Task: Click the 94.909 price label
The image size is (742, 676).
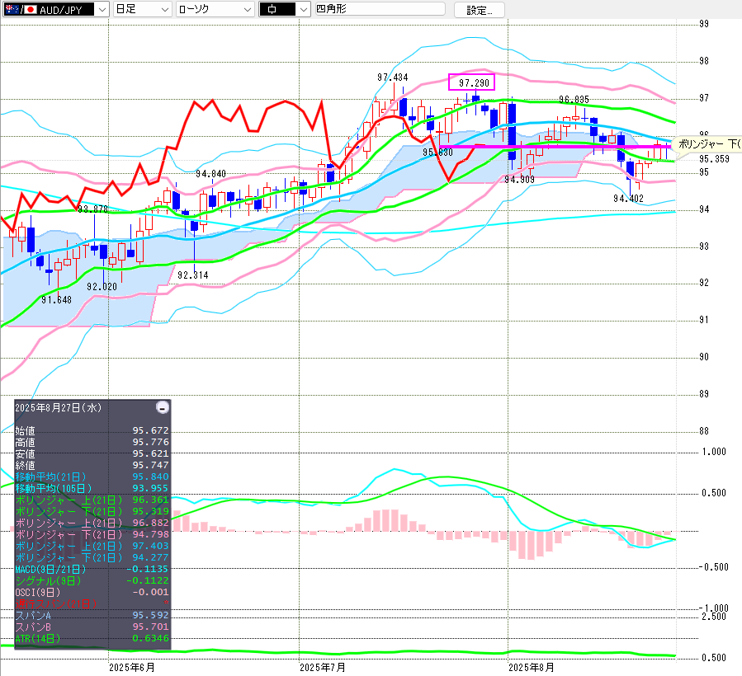Action: [x=519, y=180]
